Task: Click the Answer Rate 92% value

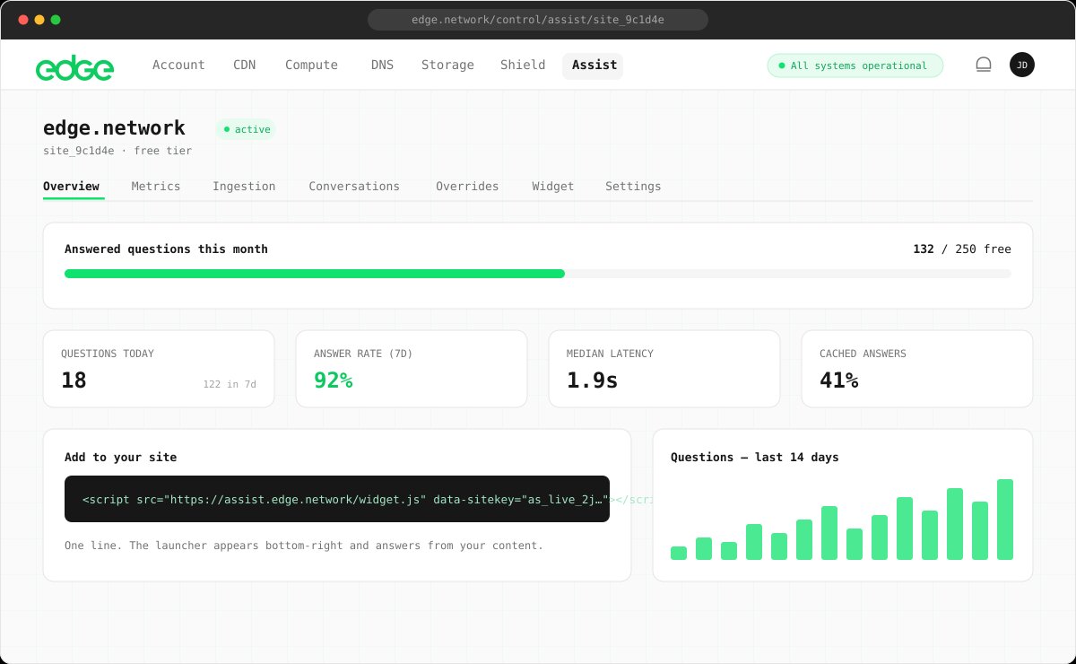Action: 334,380
